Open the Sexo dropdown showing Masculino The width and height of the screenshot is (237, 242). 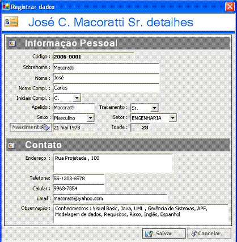[x=91, y=118]
